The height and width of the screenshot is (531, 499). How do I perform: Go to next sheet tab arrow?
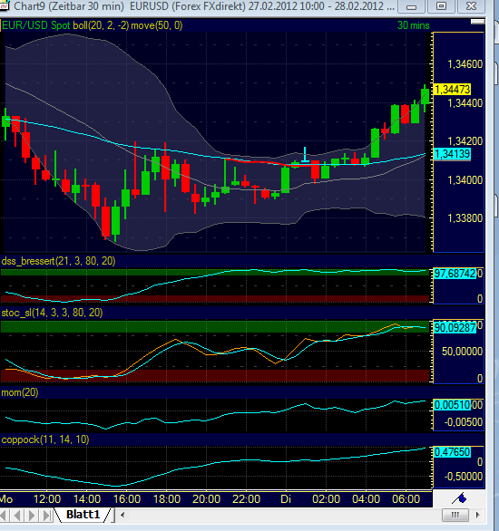(32, 515)
